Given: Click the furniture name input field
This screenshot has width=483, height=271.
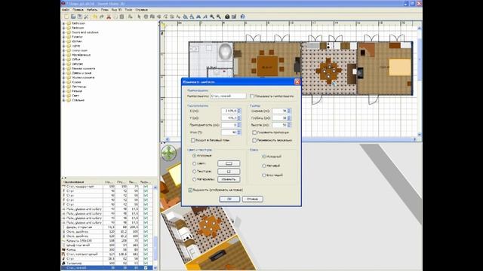Looking at the screenshot, I should (x=228, y=96).
